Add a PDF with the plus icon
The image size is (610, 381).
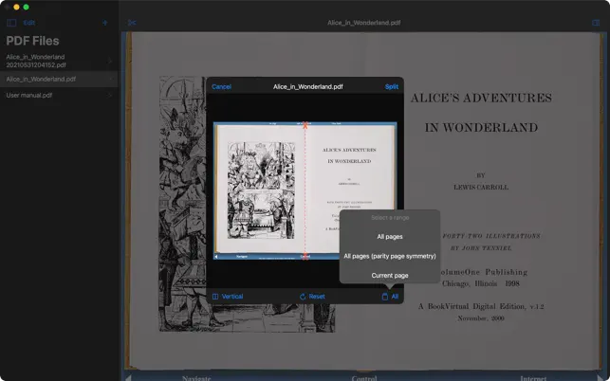tap(104, 23)
